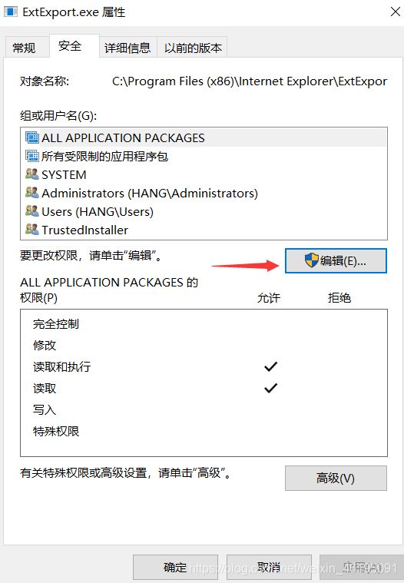The height and width of the screenshot is (583, 404).
Task: Click the Users (HANG\Users) group icon
Action: coord(32,210)
